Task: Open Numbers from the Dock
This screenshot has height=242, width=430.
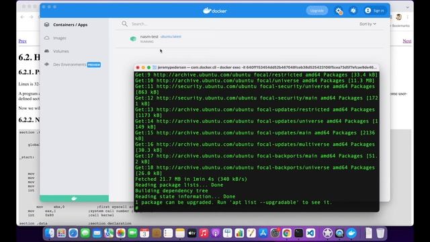Action: coord(239,233)
